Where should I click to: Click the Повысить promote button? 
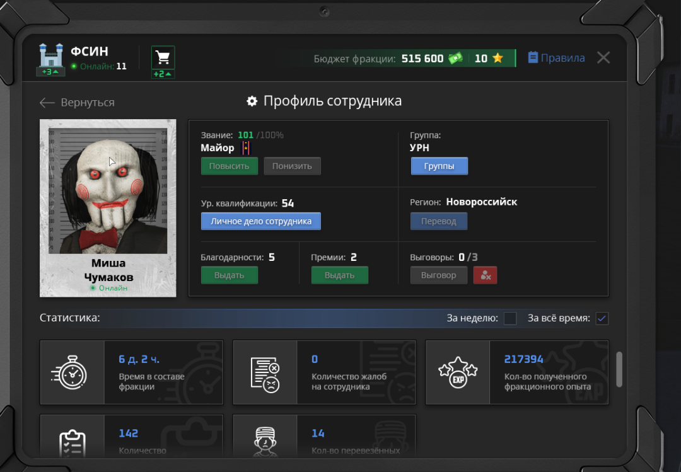[230, 166]
